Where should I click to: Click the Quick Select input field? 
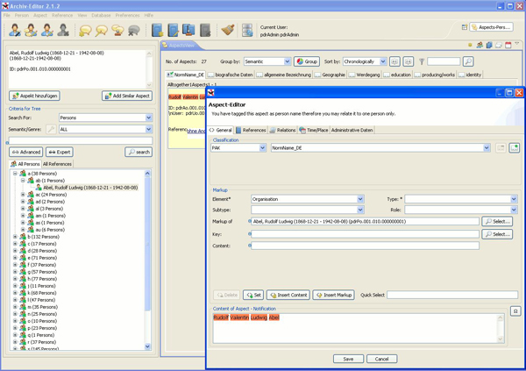(451, 295)
